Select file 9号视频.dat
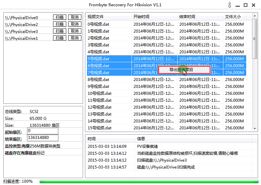Viewport: 261px width, 185px height. [x=99, y=87]
